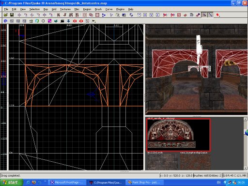The height and width of the screenshot is (186, 248).
Task: Click the grid settings status bar text
Action: [235, 175]
